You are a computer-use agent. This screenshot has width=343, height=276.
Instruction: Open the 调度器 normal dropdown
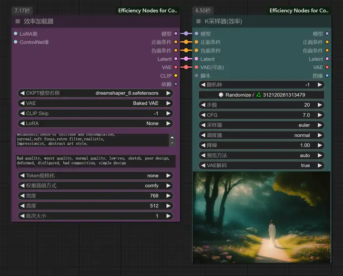coord(262,135)
